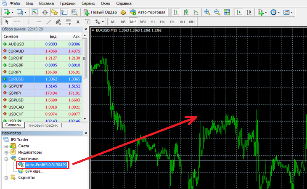This screenshot has height=189, width=307.
Task: Select Auto-Profit3.0.3130429 expert advisor
Action: click(46, 165)
